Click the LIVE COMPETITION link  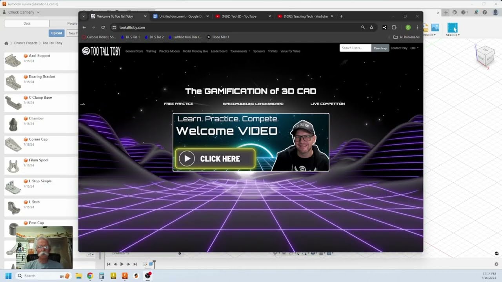click(x=327, y=104)
